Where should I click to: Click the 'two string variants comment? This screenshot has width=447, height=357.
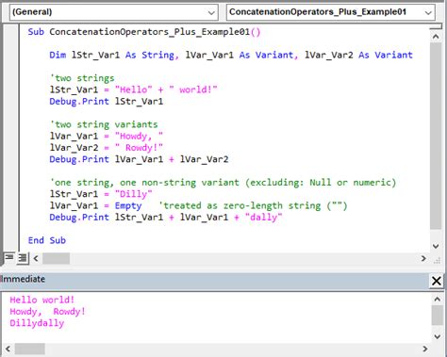[104, 124]
